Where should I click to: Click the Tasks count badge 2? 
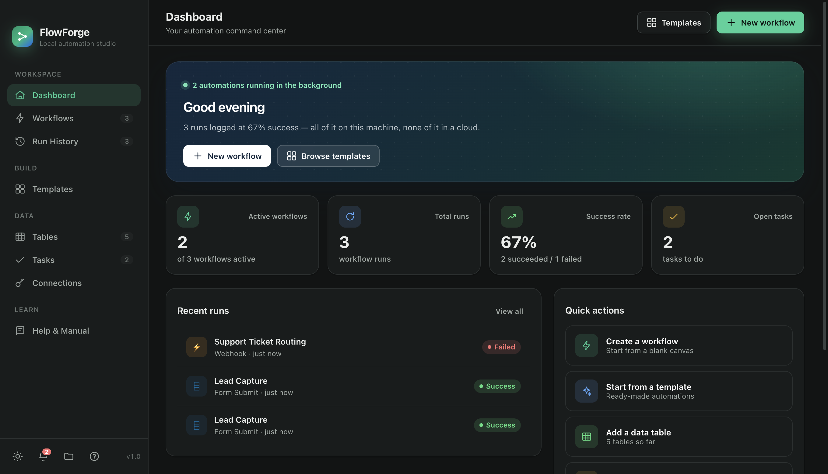pos(127,260)
